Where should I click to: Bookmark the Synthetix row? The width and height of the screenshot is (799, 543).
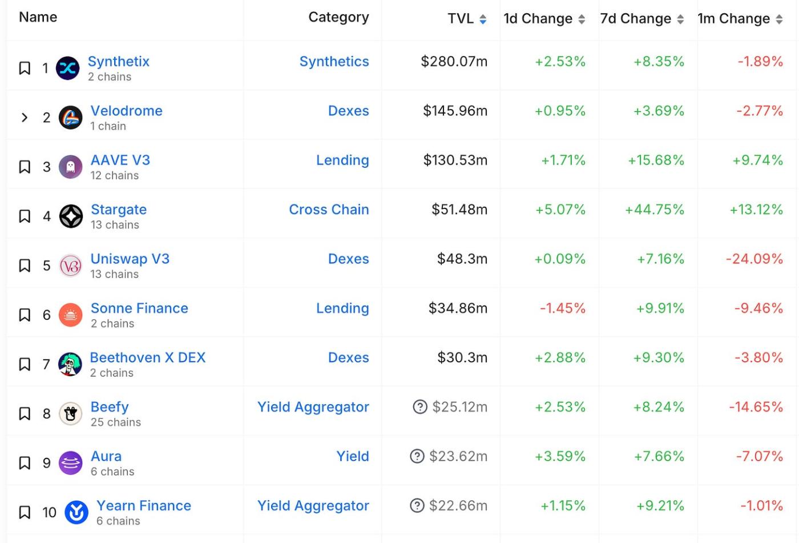[25, 69]
